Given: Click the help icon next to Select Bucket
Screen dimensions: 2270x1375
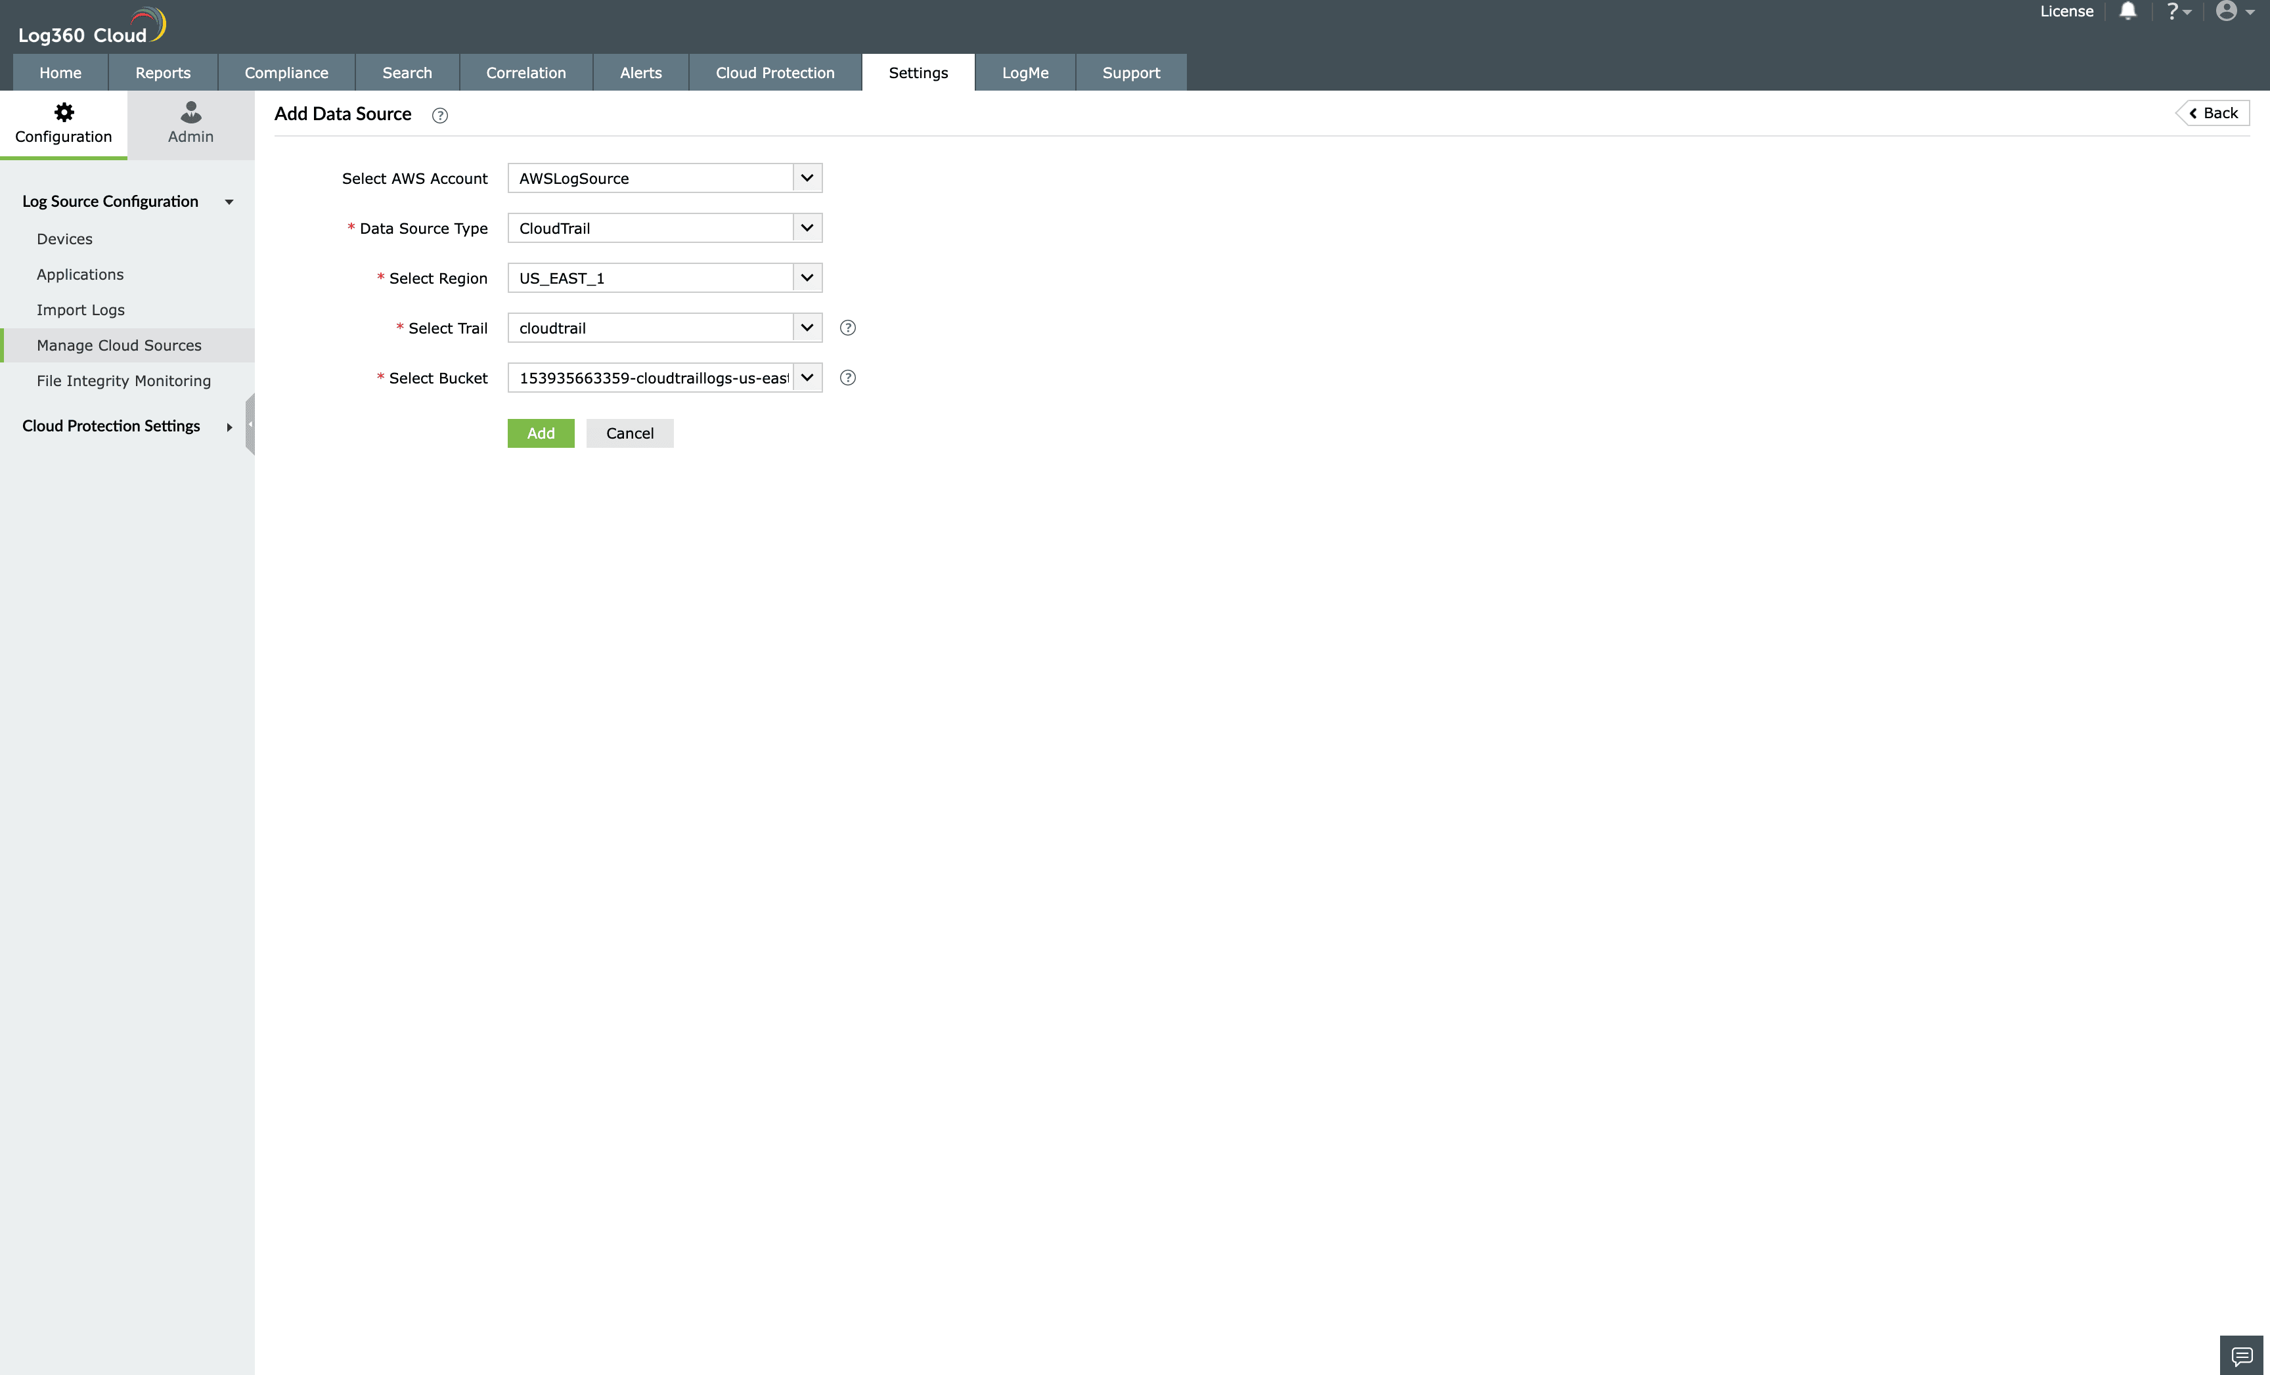Looking at the screenshot, I should pos(848,378).
